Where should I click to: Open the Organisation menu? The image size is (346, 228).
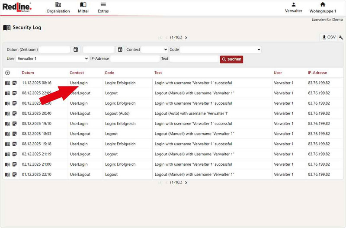(x=58, y=7)
